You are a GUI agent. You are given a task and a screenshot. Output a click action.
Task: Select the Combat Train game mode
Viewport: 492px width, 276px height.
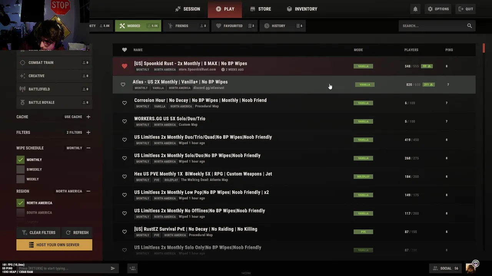(53, 62)
